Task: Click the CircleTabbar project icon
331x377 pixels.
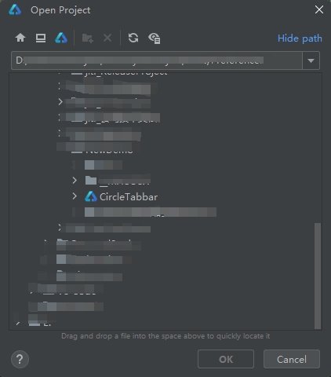Action: pyautogui.click(x=91, y=196)
